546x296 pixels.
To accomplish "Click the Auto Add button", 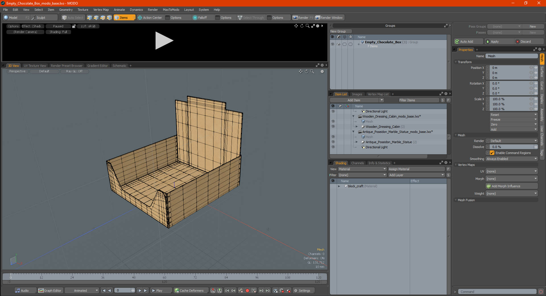I will coord(468,42).
